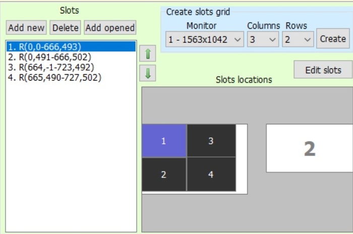Open the Monitor dropdown
Screen dimensions: 353x234
click(x=205, y=39)
